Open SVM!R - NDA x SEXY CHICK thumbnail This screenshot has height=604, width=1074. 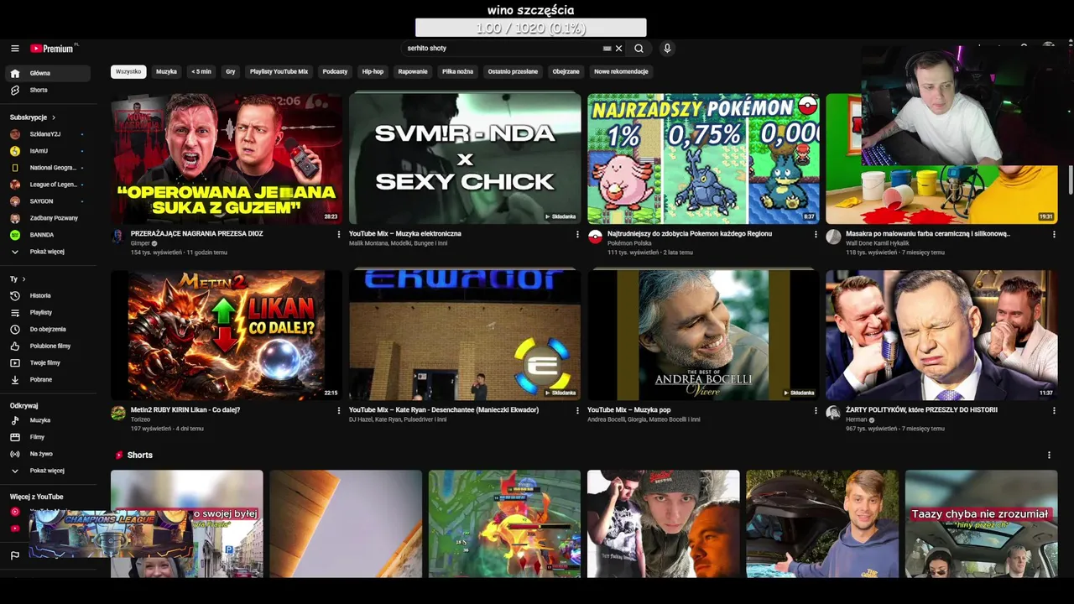[x=465, y=159]
